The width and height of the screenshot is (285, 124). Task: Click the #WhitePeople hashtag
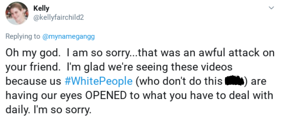pyautogui.click(x=98, y=82)
